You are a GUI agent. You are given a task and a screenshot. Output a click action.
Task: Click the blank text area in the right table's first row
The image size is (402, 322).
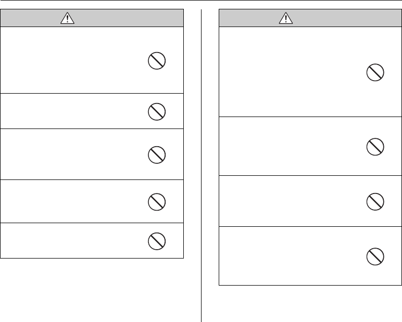(x=286, y=72)
